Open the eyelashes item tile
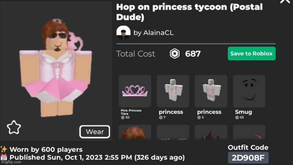This screenshot has height=165, width=293. [173, 132]
